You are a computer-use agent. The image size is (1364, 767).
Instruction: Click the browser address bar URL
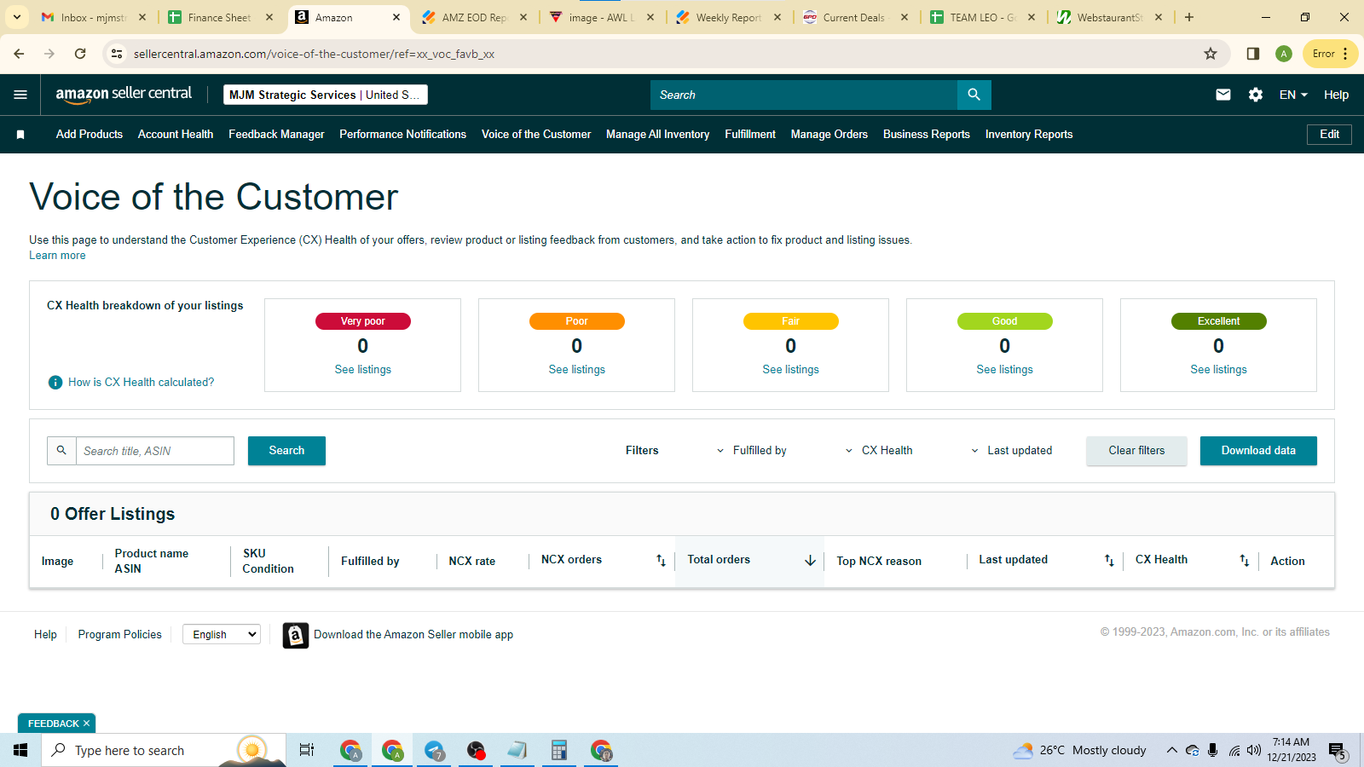click(314, 54)
